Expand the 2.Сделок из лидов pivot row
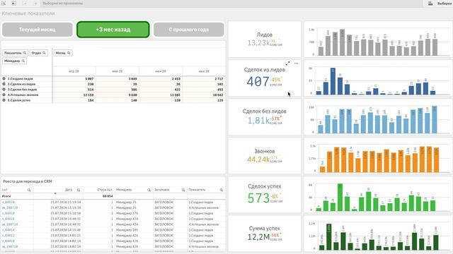 coord(4,84)
